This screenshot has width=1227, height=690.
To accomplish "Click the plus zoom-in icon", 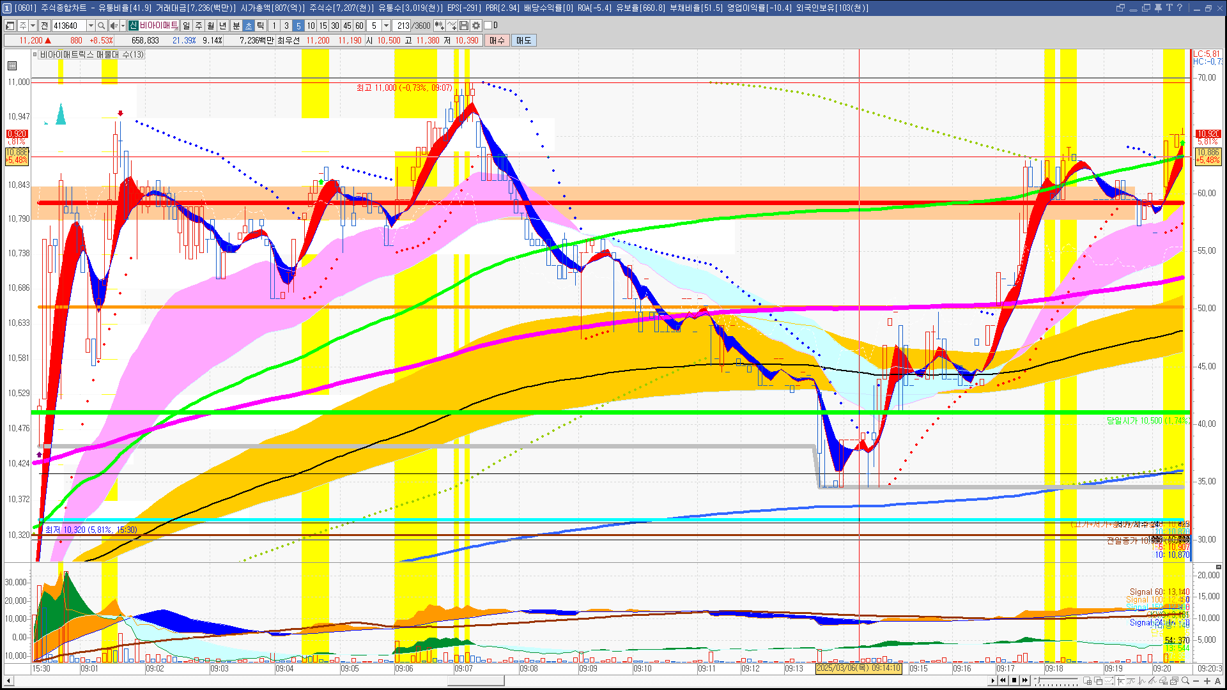I will point(1207,680).
